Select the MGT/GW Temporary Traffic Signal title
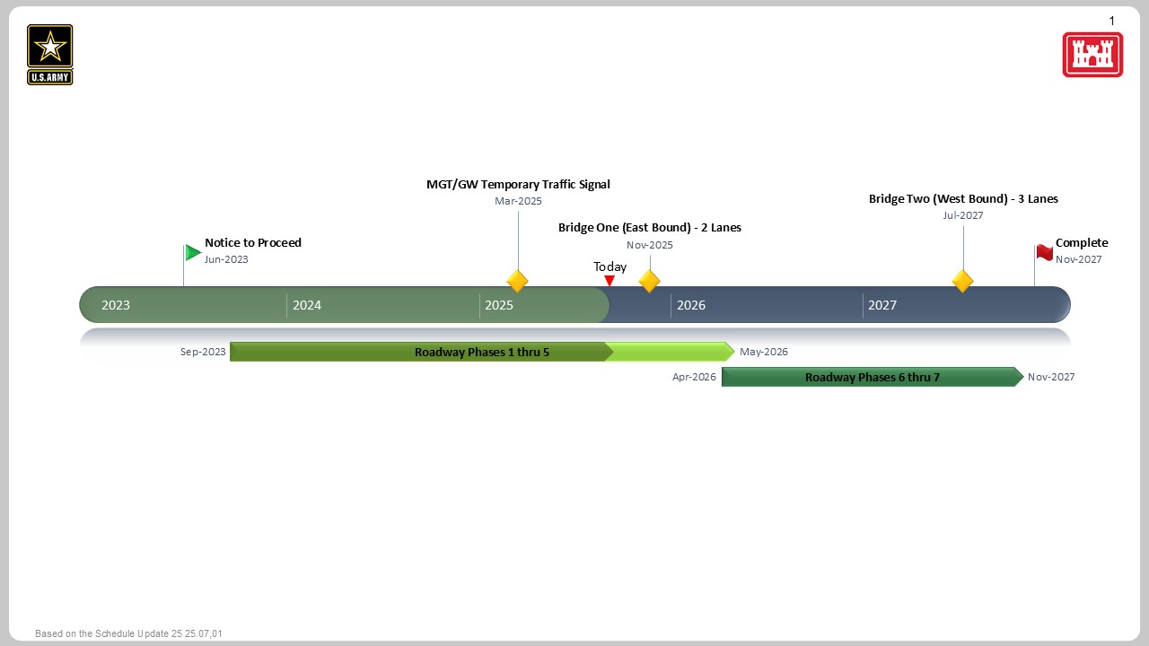Screen dimensions: 1149x646 [x=518, y=184]
